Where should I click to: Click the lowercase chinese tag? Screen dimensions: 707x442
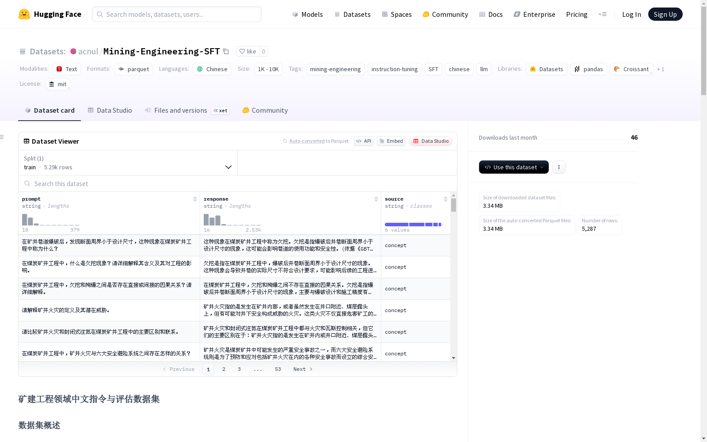459,69
